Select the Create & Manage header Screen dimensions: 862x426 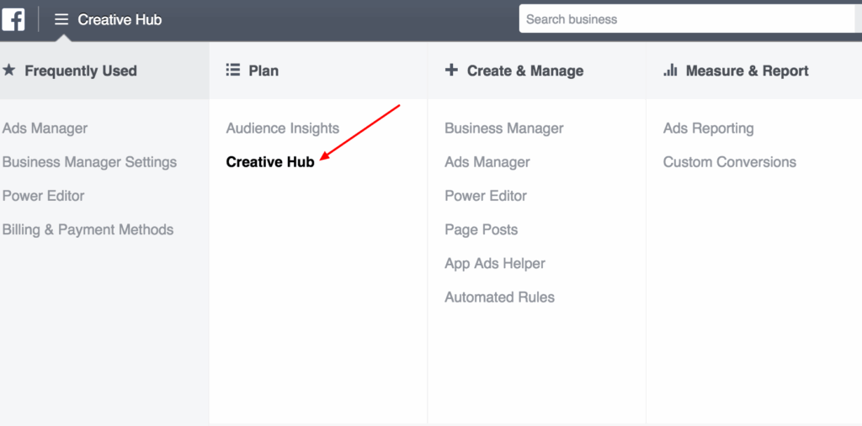536,71
